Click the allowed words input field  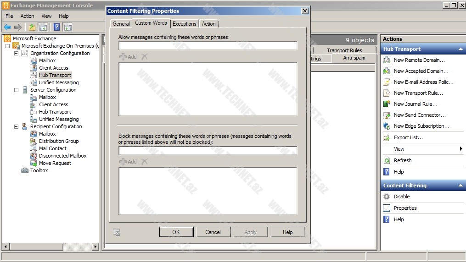point(208,46)
